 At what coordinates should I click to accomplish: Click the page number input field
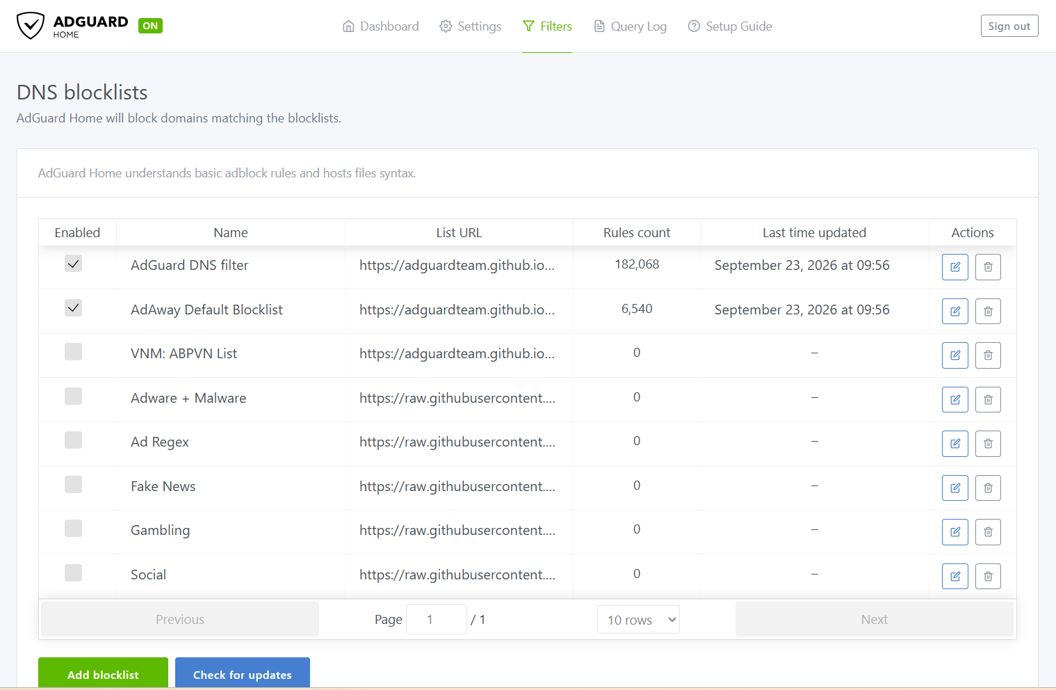pyautogui.click(x=437, y=620)
